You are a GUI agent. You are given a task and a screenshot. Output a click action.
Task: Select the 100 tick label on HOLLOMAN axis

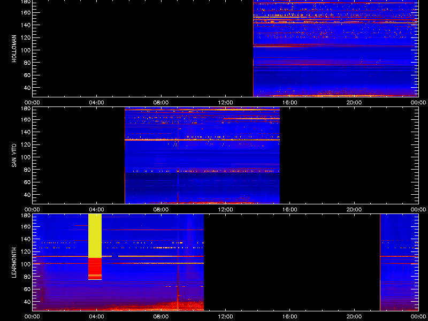point(25,50)
